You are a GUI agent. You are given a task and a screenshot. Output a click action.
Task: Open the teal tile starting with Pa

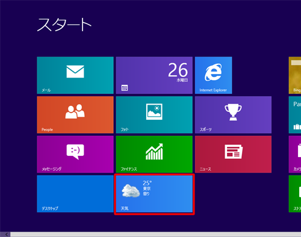point(295,115)
